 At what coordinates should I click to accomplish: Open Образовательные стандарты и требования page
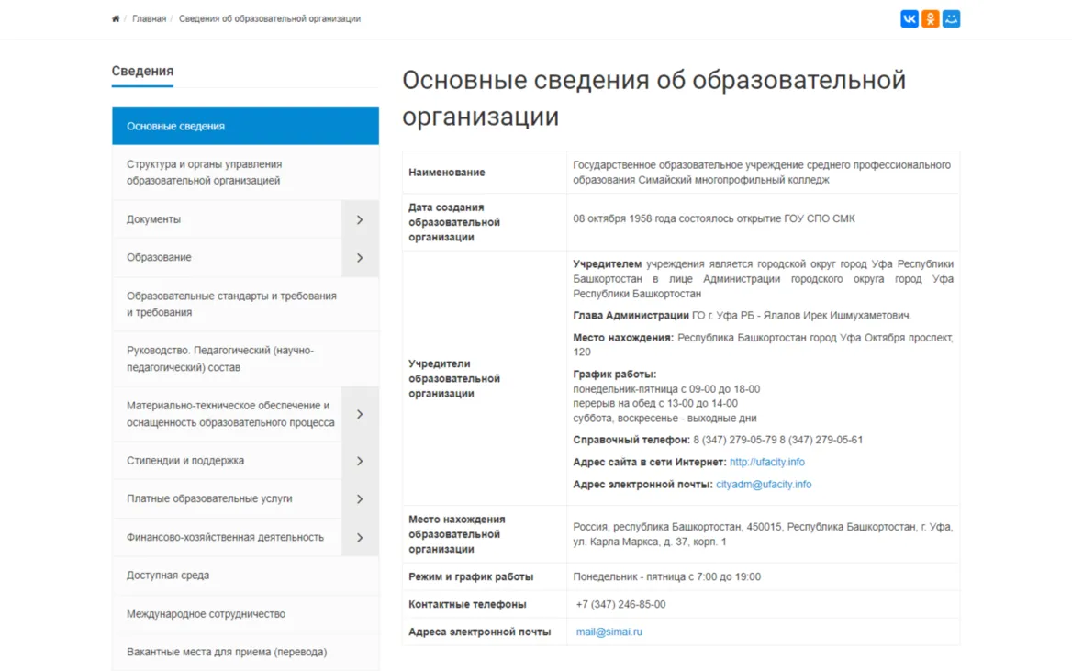coord(245,304)
